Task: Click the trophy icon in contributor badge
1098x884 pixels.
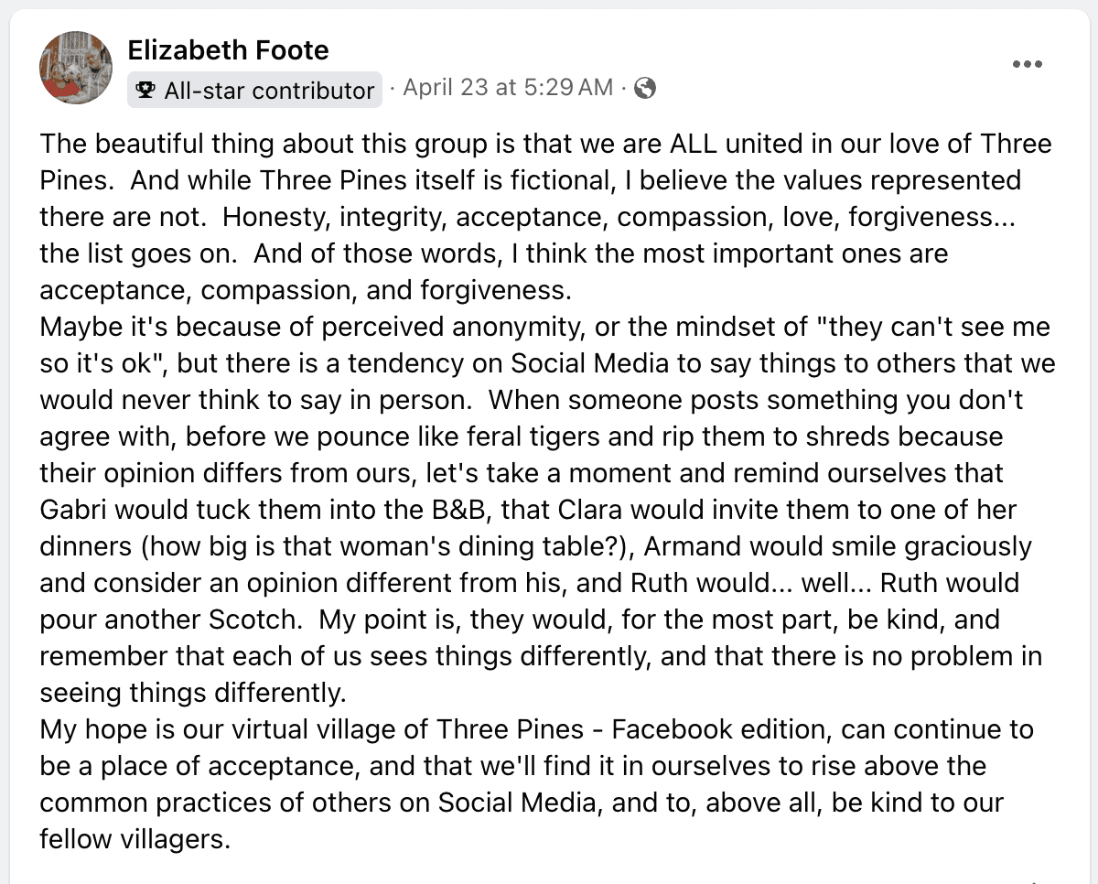Action: click(x=145, y=91)
